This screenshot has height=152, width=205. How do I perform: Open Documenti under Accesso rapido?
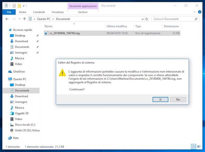coord(22,47)
